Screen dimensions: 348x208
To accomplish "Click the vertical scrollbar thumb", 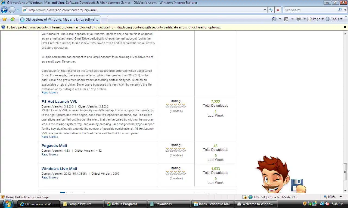I will [x=345, y=171].
